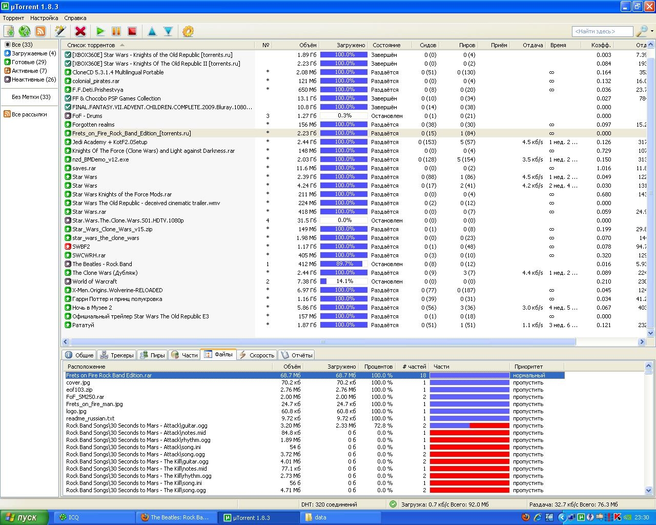This screenshot has width=656, height=525.
Task: Select the 'Загружаемые (4)' category
Action: pyautogui.click(x=30, y=53)
